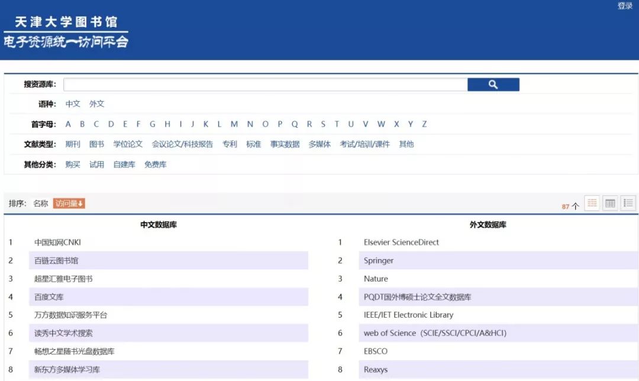Open 读秀中文学术搜索 database
Screen dimensions: 639x381
(x=63, y=333)
